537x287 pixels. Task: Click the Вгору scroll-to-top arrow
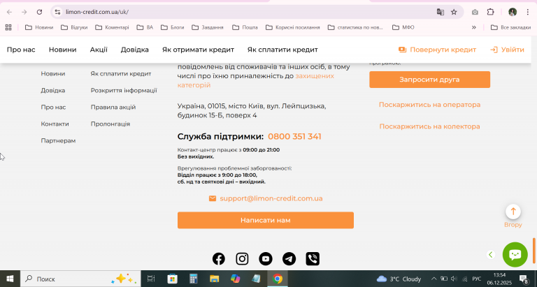click(x=513, y=212)
